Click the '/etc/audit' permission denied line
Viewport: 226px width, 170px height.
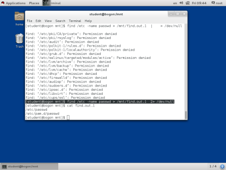[x=62, y=42]
